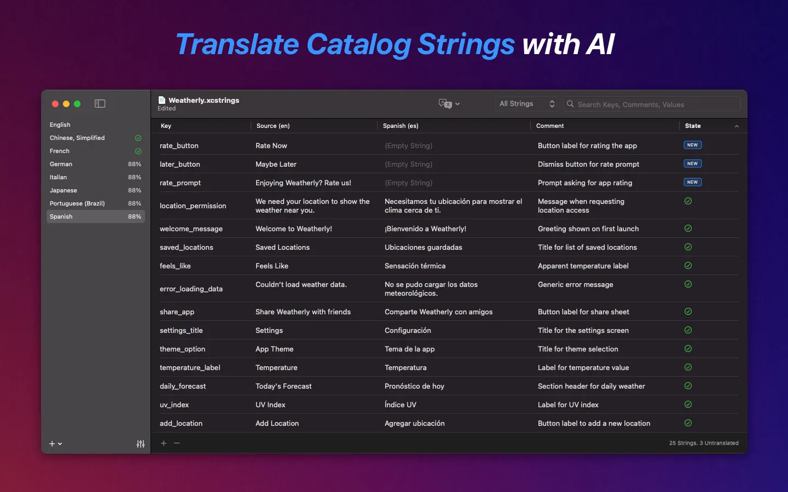Click translated checkmark for error_loading_data row
Screen dimensions: 788x492
pos(688,284)
